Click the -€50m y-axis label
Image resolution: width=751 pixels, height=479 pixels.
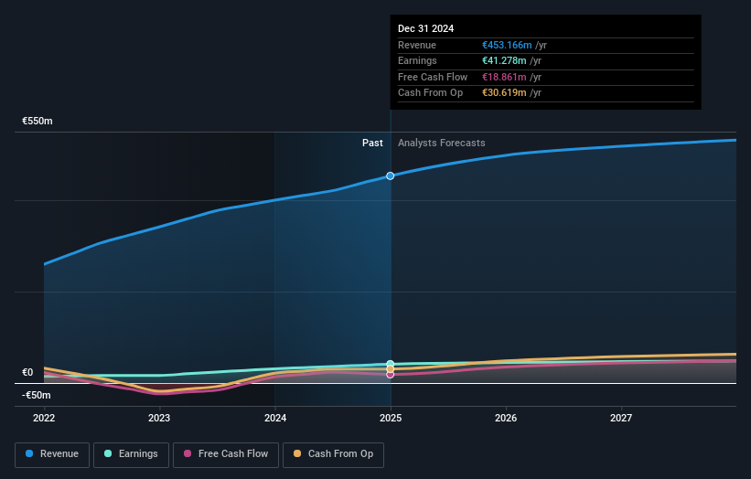click(37, 395)
